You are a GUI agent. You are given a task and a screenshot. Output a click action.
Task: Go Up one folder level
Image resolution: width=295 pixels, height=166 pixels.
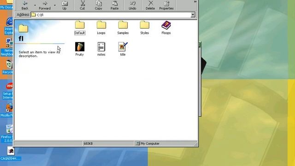pyautogui.click(x=65, y=5)
